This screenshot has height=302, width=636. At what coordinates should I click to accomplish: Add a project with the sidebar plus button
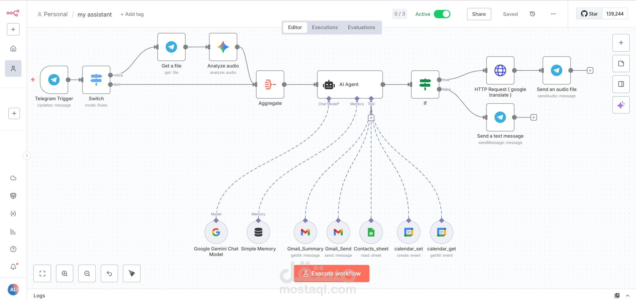(14, 113)
